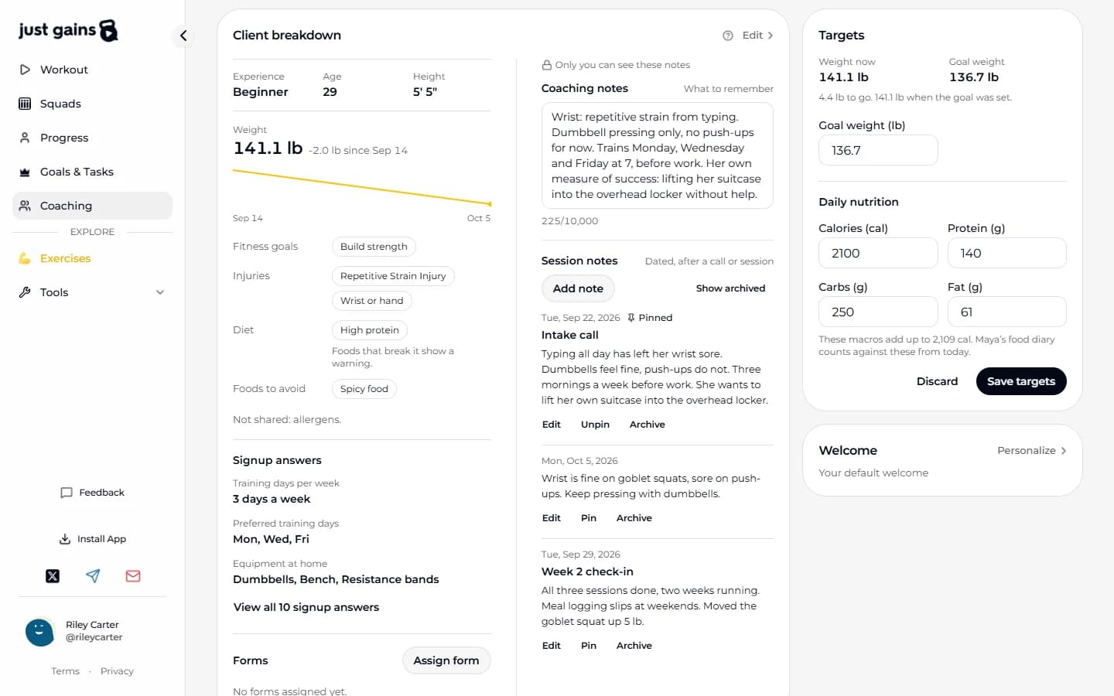Archive the Week 2 check-in note

click(634, 646)
